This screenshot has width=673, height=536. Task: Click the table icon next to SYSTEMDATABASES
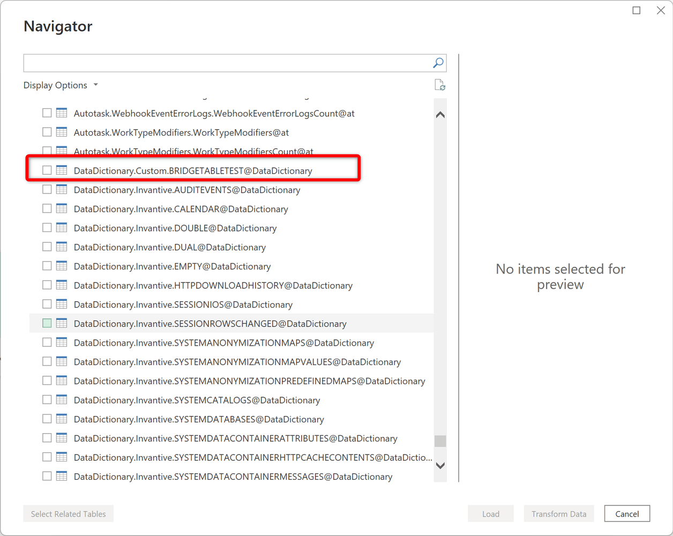tap(62, 419)
